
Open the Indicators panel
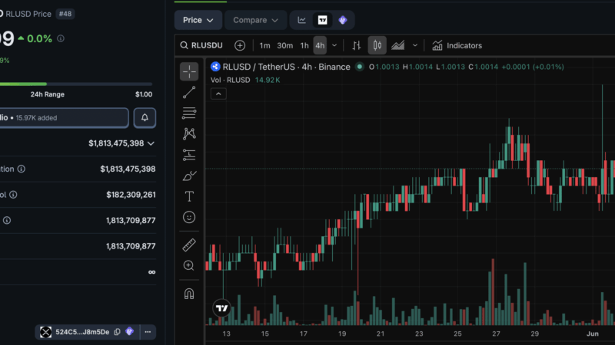click(x=457, y=45)
